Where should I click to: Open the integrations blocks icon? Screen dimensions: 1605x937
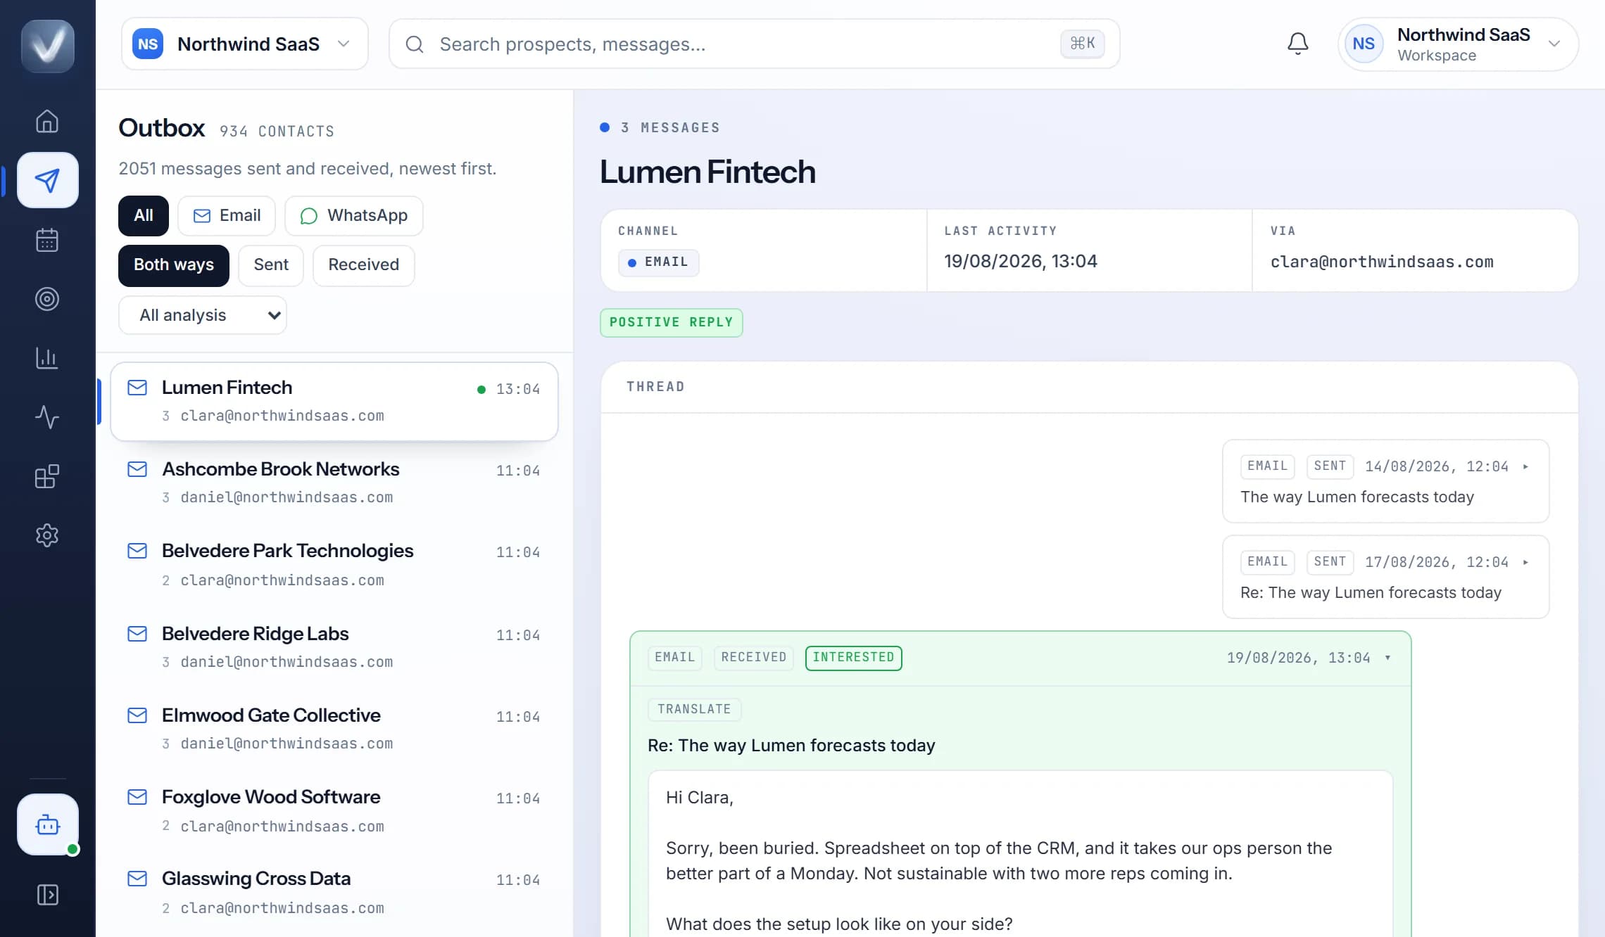tap(47, 476)
